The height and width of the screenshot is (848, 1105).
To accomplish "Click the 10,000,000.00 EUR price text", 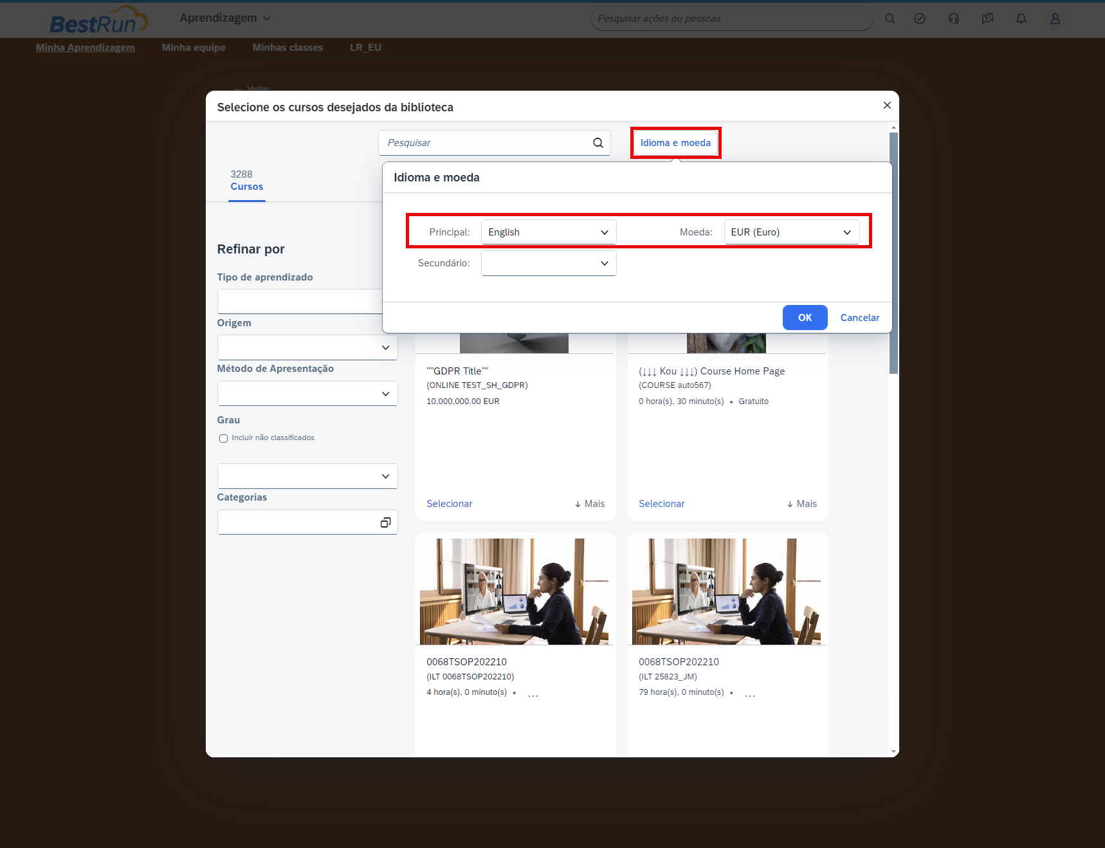I will coord(463,401).
